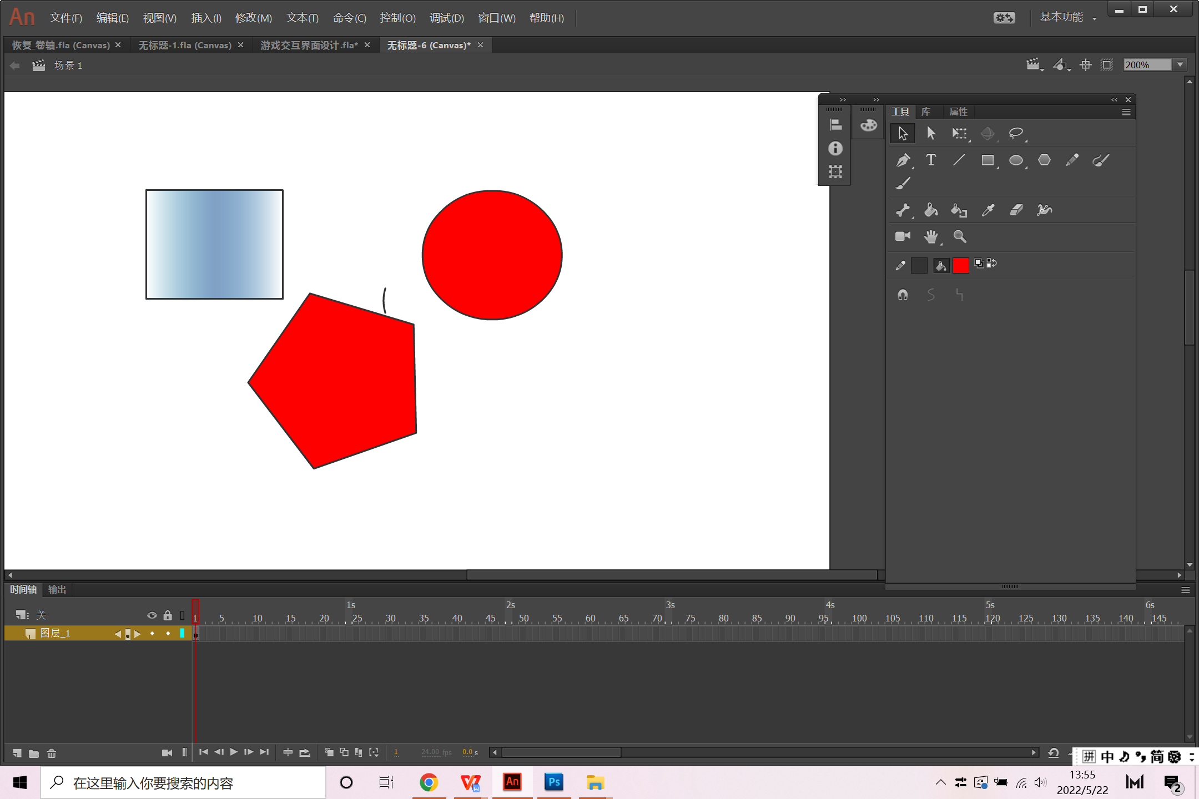Select the Eraser tool
The height and width of the screenshot is (799, 1199).
pyautogui.click(x=1016, y=210)
